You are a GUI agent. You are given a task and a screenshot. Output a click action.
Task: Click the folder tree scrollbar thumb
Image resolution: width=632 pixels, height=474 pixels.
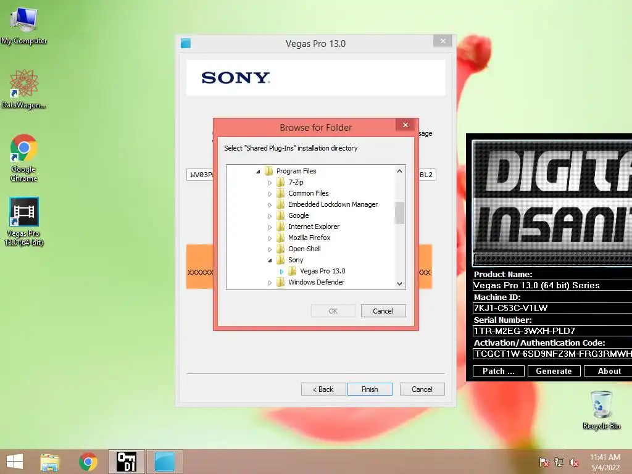399,212
